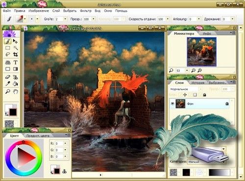245x181 pixels.
Task: Select the Eyedropper color picker tool
Action: 8,84
